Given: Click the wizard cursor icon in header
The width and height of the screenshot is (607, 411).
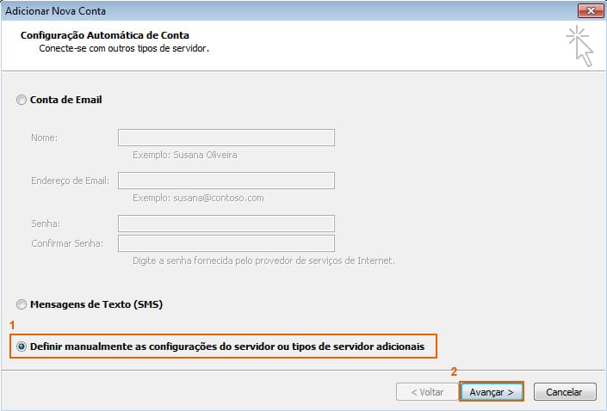Looking at the screenshot, I should [579, 46].
